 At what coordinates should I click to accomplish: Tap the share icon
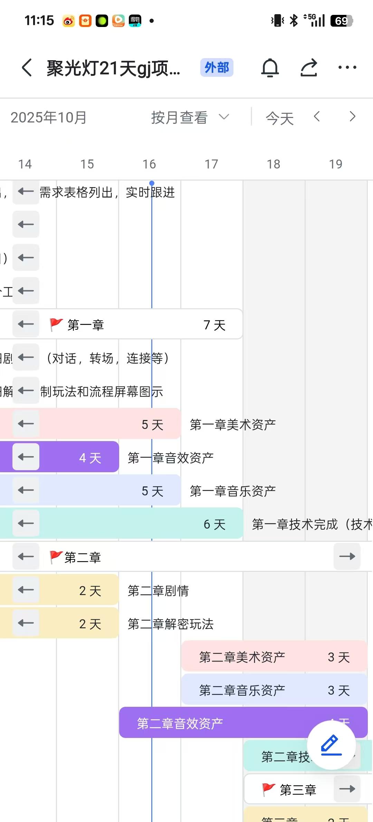(x=308, y=67)
